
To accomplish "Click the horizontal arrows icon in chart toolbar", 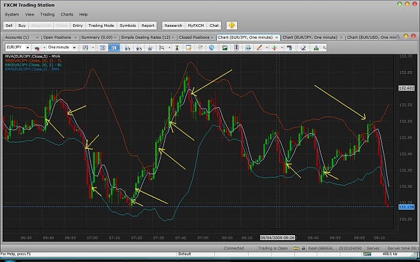I will [248, 48].
